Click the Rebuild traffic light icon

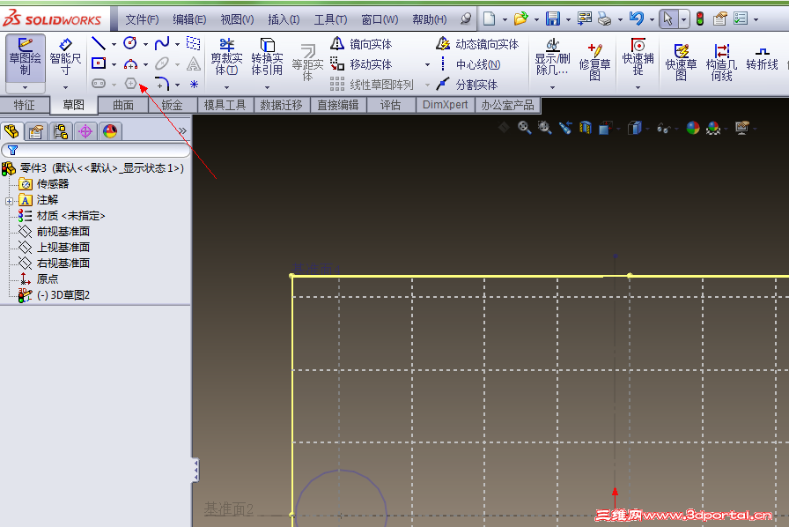coord(700,19)
